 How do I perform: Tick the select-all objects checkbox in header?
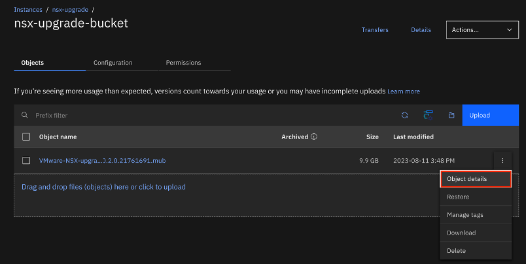(x=26, y=137)
